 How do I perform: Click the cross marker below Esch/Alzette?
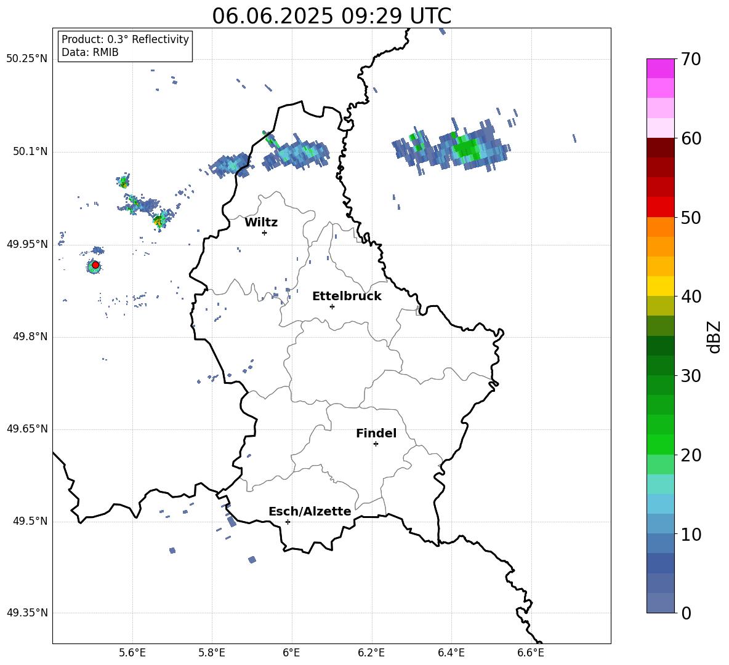tap(288, 522)
